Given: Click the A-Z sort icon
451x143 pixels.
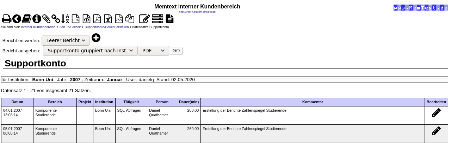Looking at the screenshot, I should 66,19.
